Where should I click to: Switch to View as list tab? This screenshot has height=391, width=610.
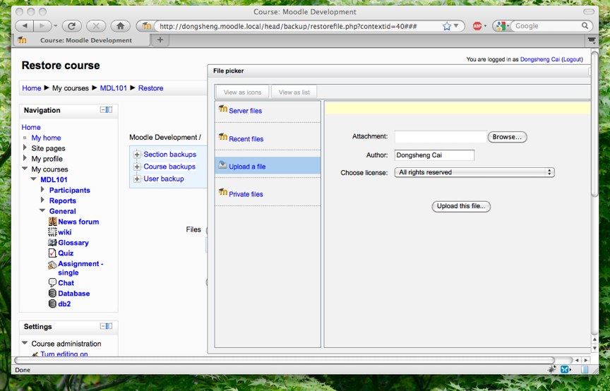(294, 92)
